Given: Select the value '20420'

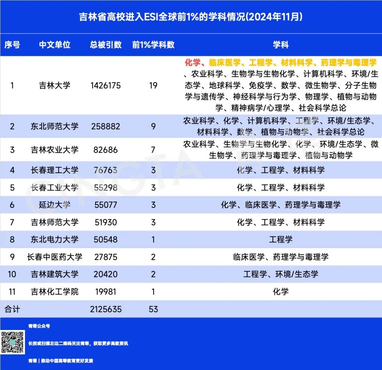Looking at the screenshot, I should coord(106,274).
